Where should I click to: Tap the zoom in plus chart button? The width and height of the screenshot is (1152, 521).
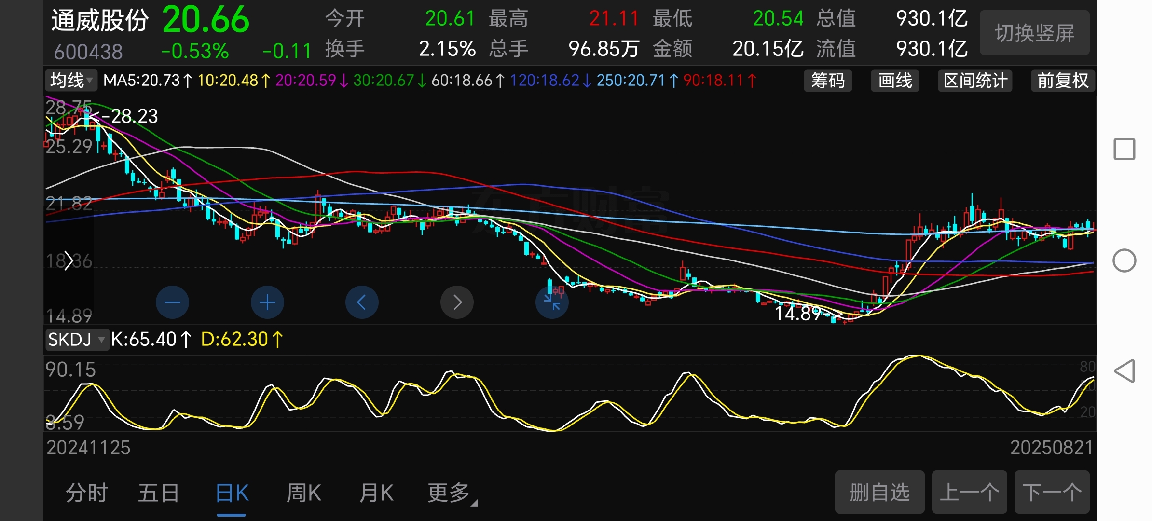point(267,302)
